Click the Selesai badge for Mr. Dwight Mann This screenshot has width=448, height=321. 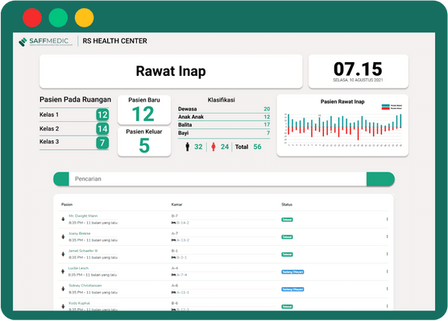tap(287, 219)
